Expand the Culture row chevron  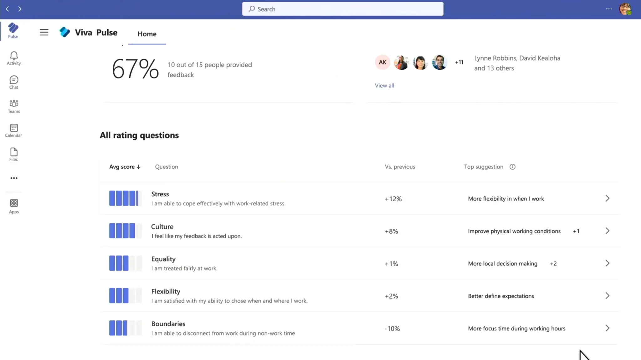click(607, 231)
